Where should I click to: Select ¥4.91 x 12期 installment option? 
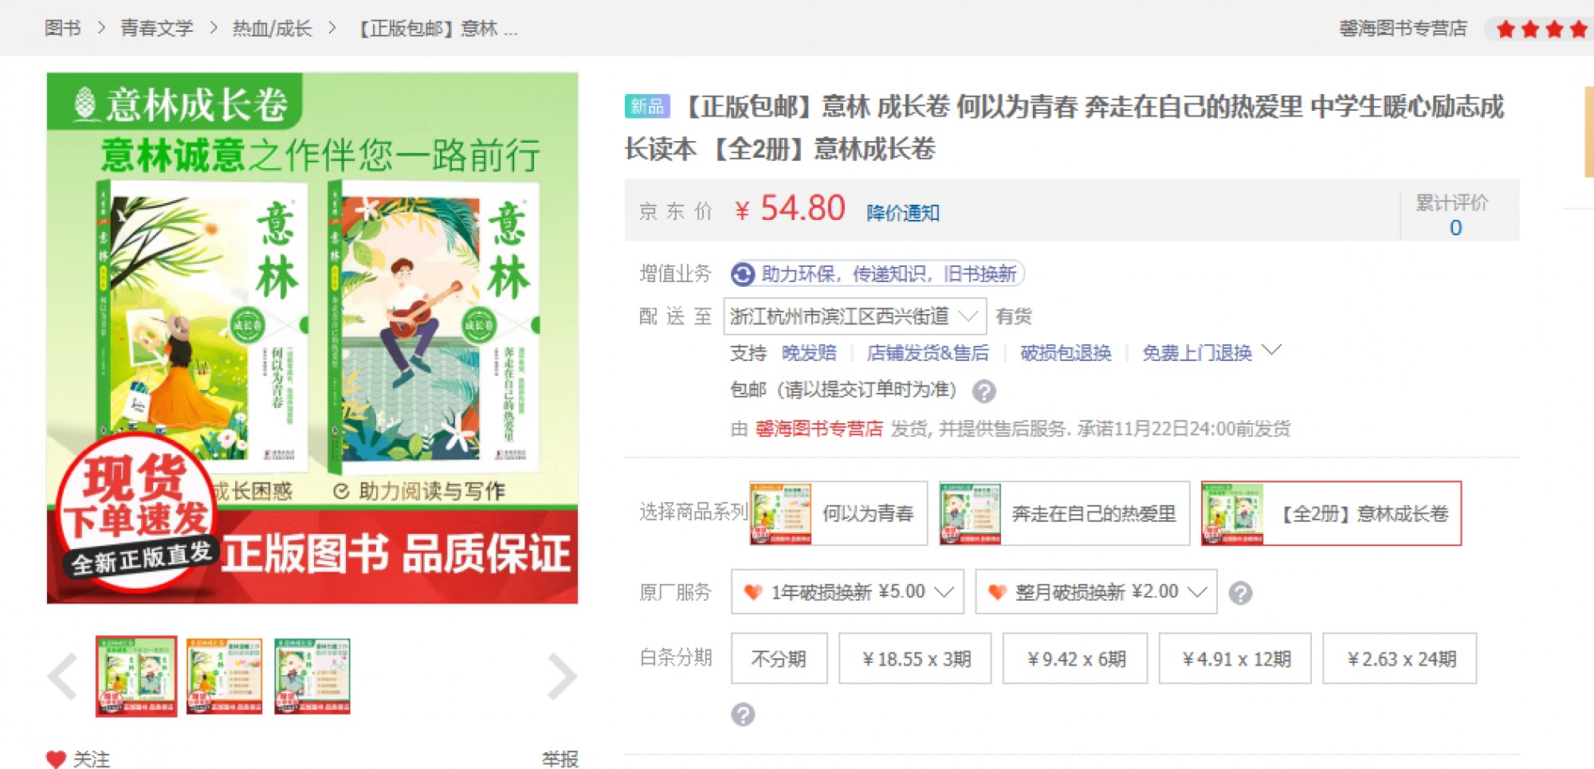click(1235, 658)
